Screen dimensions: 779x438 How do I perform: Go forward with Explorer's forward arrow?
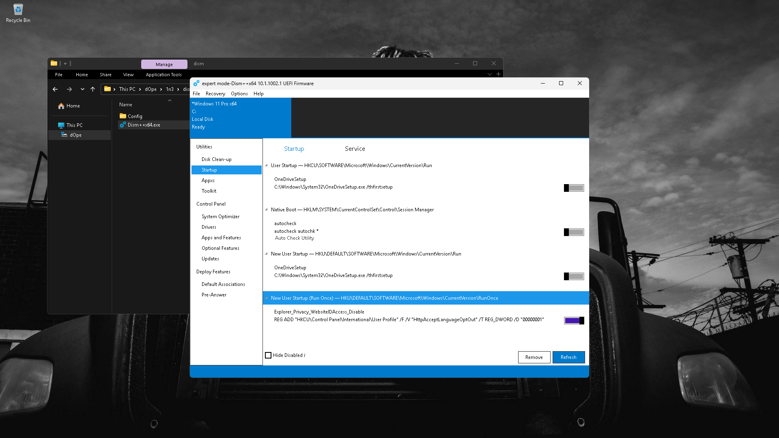click(69, 89)
